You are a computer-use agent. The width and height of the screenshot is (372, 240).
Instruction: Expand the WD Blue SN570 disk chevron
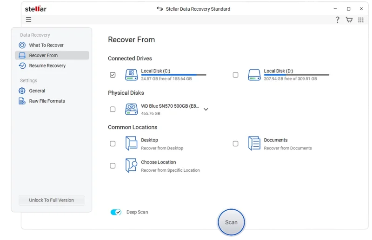[x=206, y=110]
